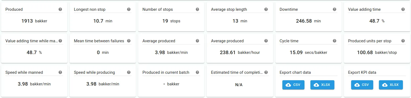
Task: Open help icon for bakker/hour Average produced
Action: tap(266, 41)
